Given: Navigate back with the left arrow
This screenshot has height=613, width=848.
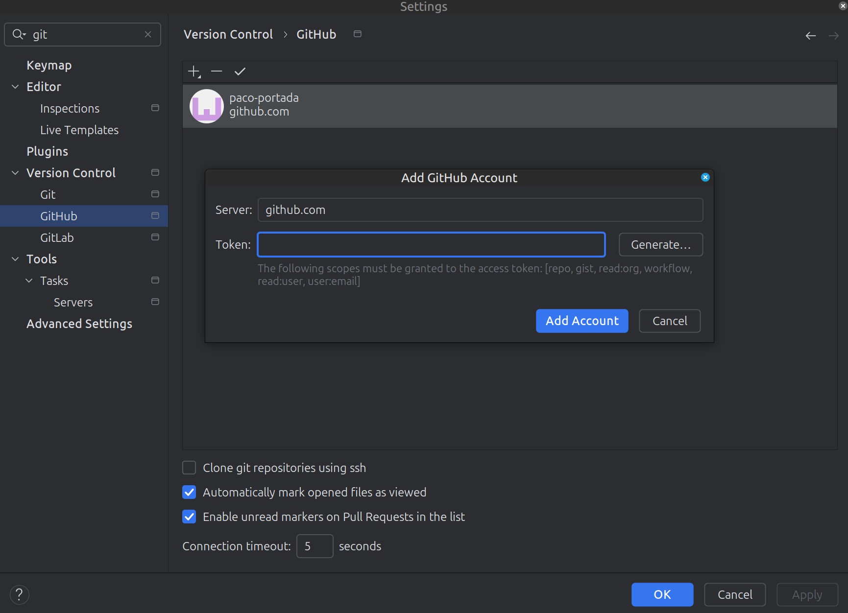Looking at the screenshot, I should tap(810, 36).
